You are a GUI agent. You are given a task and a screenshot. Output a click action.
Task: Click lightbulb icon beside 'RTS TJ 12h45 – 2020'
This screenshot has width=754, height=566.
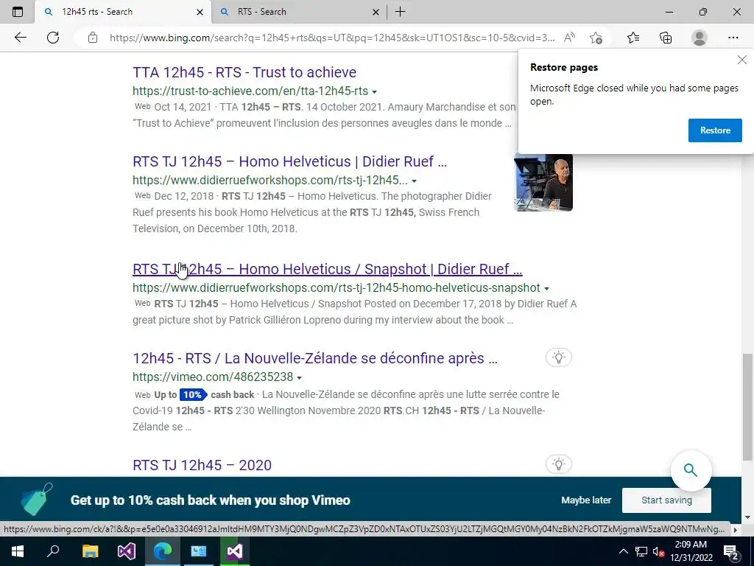(x=558, y=464)
